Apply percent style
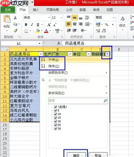This screenshot has width=134, height=157. coord(107,25)
